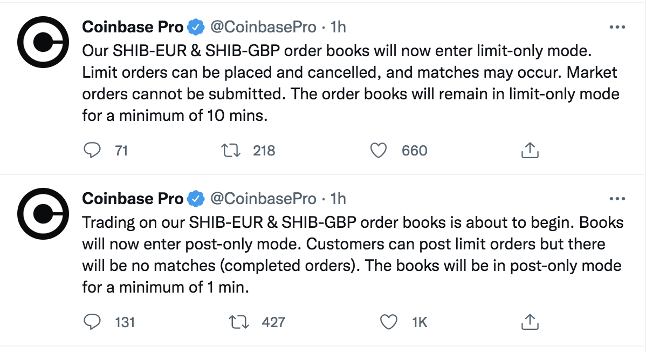Share the limit-only mode tweet

click(530, 151)
